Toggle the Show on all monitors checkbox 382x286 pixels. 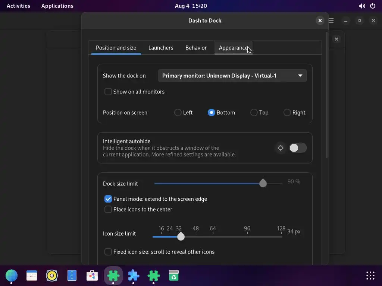click(108, 92)
